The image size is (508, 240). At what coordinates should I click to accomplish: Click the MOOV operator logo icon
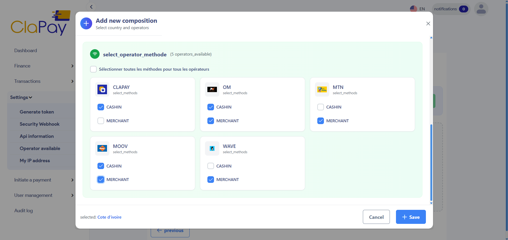pos(102,148)
